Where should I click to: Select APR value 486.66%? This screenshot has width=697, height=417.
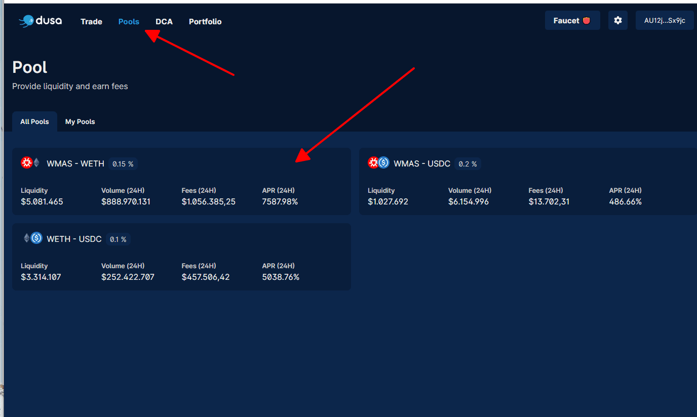[626, 201]
